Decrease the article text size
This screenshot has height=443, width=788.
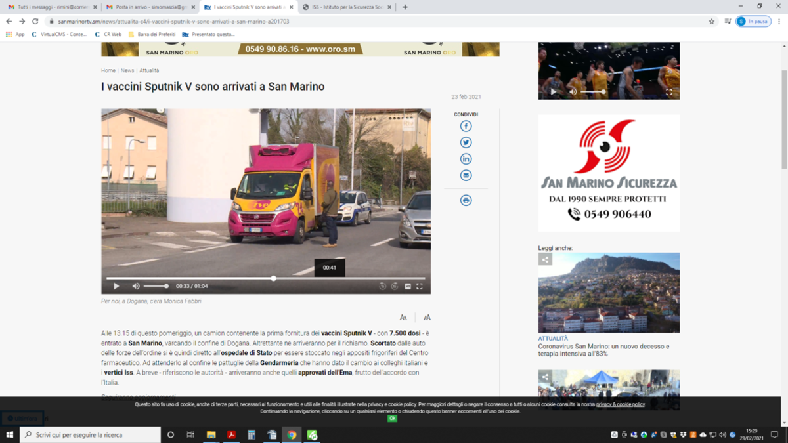[x=403, y=318]
